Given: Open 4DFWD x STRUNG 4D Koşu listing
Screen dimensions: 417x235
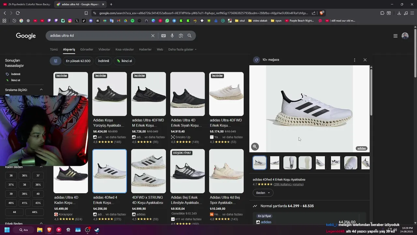Looking at the screenshot, I should (x=149, y=185).
